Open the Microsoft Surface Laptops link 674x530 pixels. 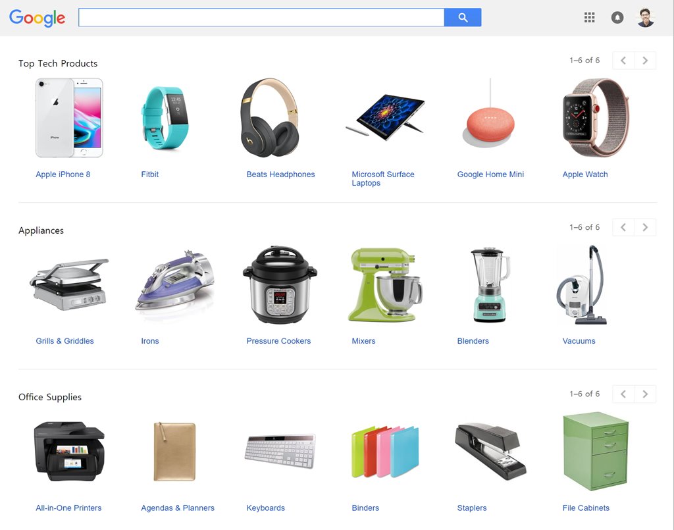(x=383, y=179)
